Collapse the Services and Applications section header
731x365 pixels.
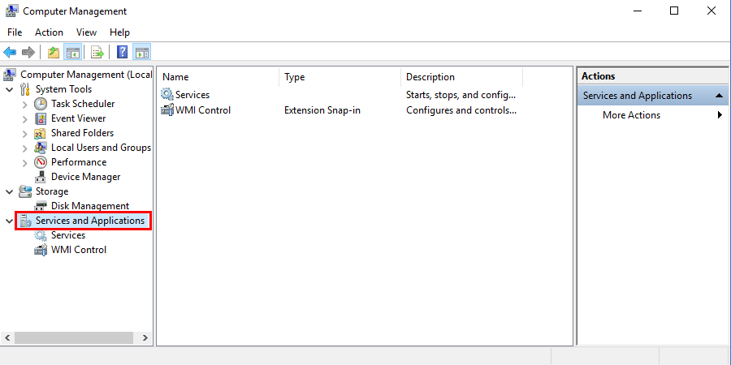tap(720, 96)
